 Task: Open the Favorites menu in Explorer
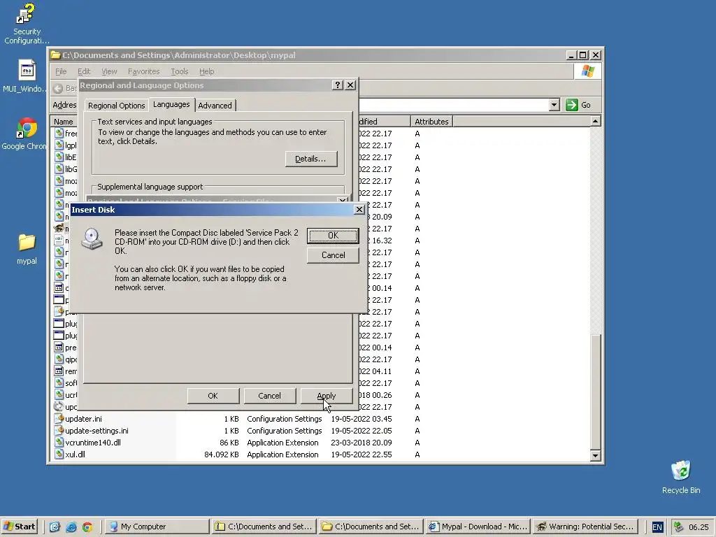tap(143, 71)
